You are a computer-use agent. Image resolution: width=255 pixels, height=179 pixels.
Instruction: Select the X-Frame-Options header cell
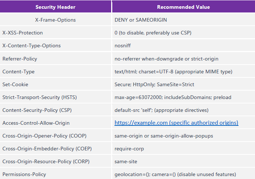(56, 20)
